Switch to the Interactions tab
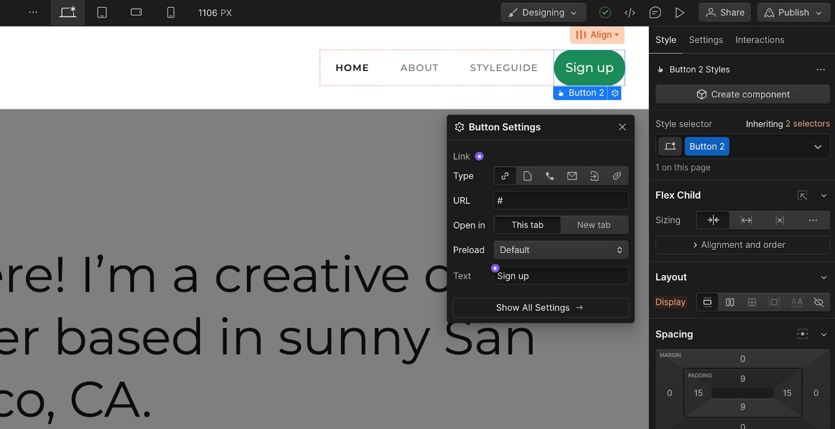 pos(759,40)
